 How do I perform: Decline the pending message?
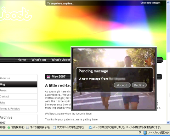pyautogui.click(x=139, y=85)
